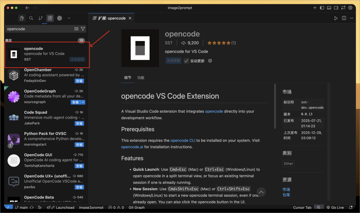Click the 9,200 install count
Screen dimensions: 360x213
coord(190,43)
